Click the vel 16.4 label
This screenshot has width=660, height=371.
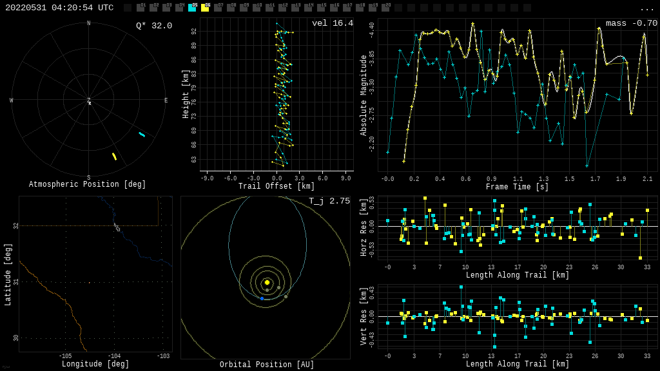(x=332, y=23)
